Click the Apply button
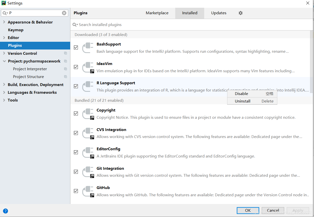Viewport: 314px width, 217px height. [298, 210]
